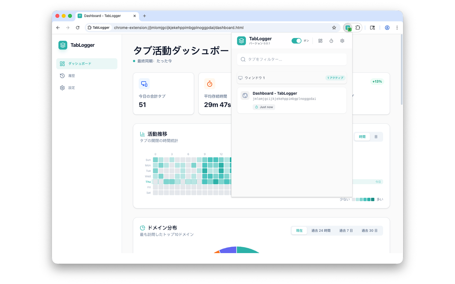
Task: Switch activity chart to 時間 view
Action: tap(362, 137)
